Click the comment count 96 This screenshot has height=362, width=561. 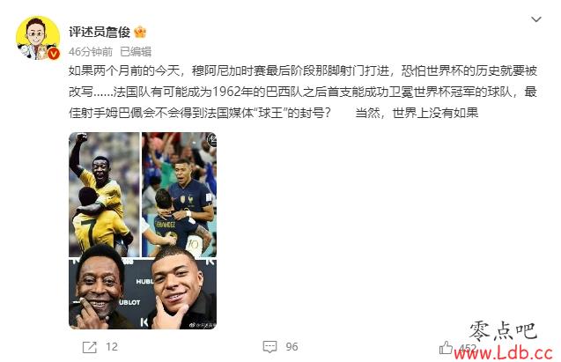(x=292, y=347)
